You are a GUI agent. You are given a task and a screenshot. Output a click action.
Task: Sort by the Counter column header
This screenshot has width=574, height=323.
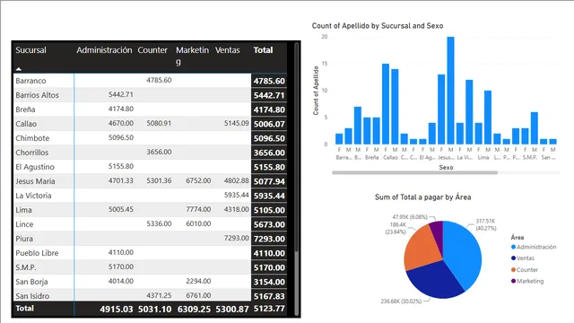[152, 50]
